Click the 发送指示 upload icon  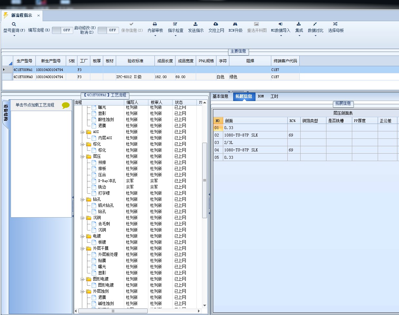pos(195,24)
